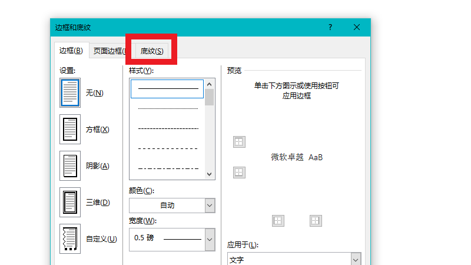Image resolution: width=471 pixels, height=265 pixels.
Task: Pick the 阴影 shadow border preset icon
Action: tap(70, 166)
